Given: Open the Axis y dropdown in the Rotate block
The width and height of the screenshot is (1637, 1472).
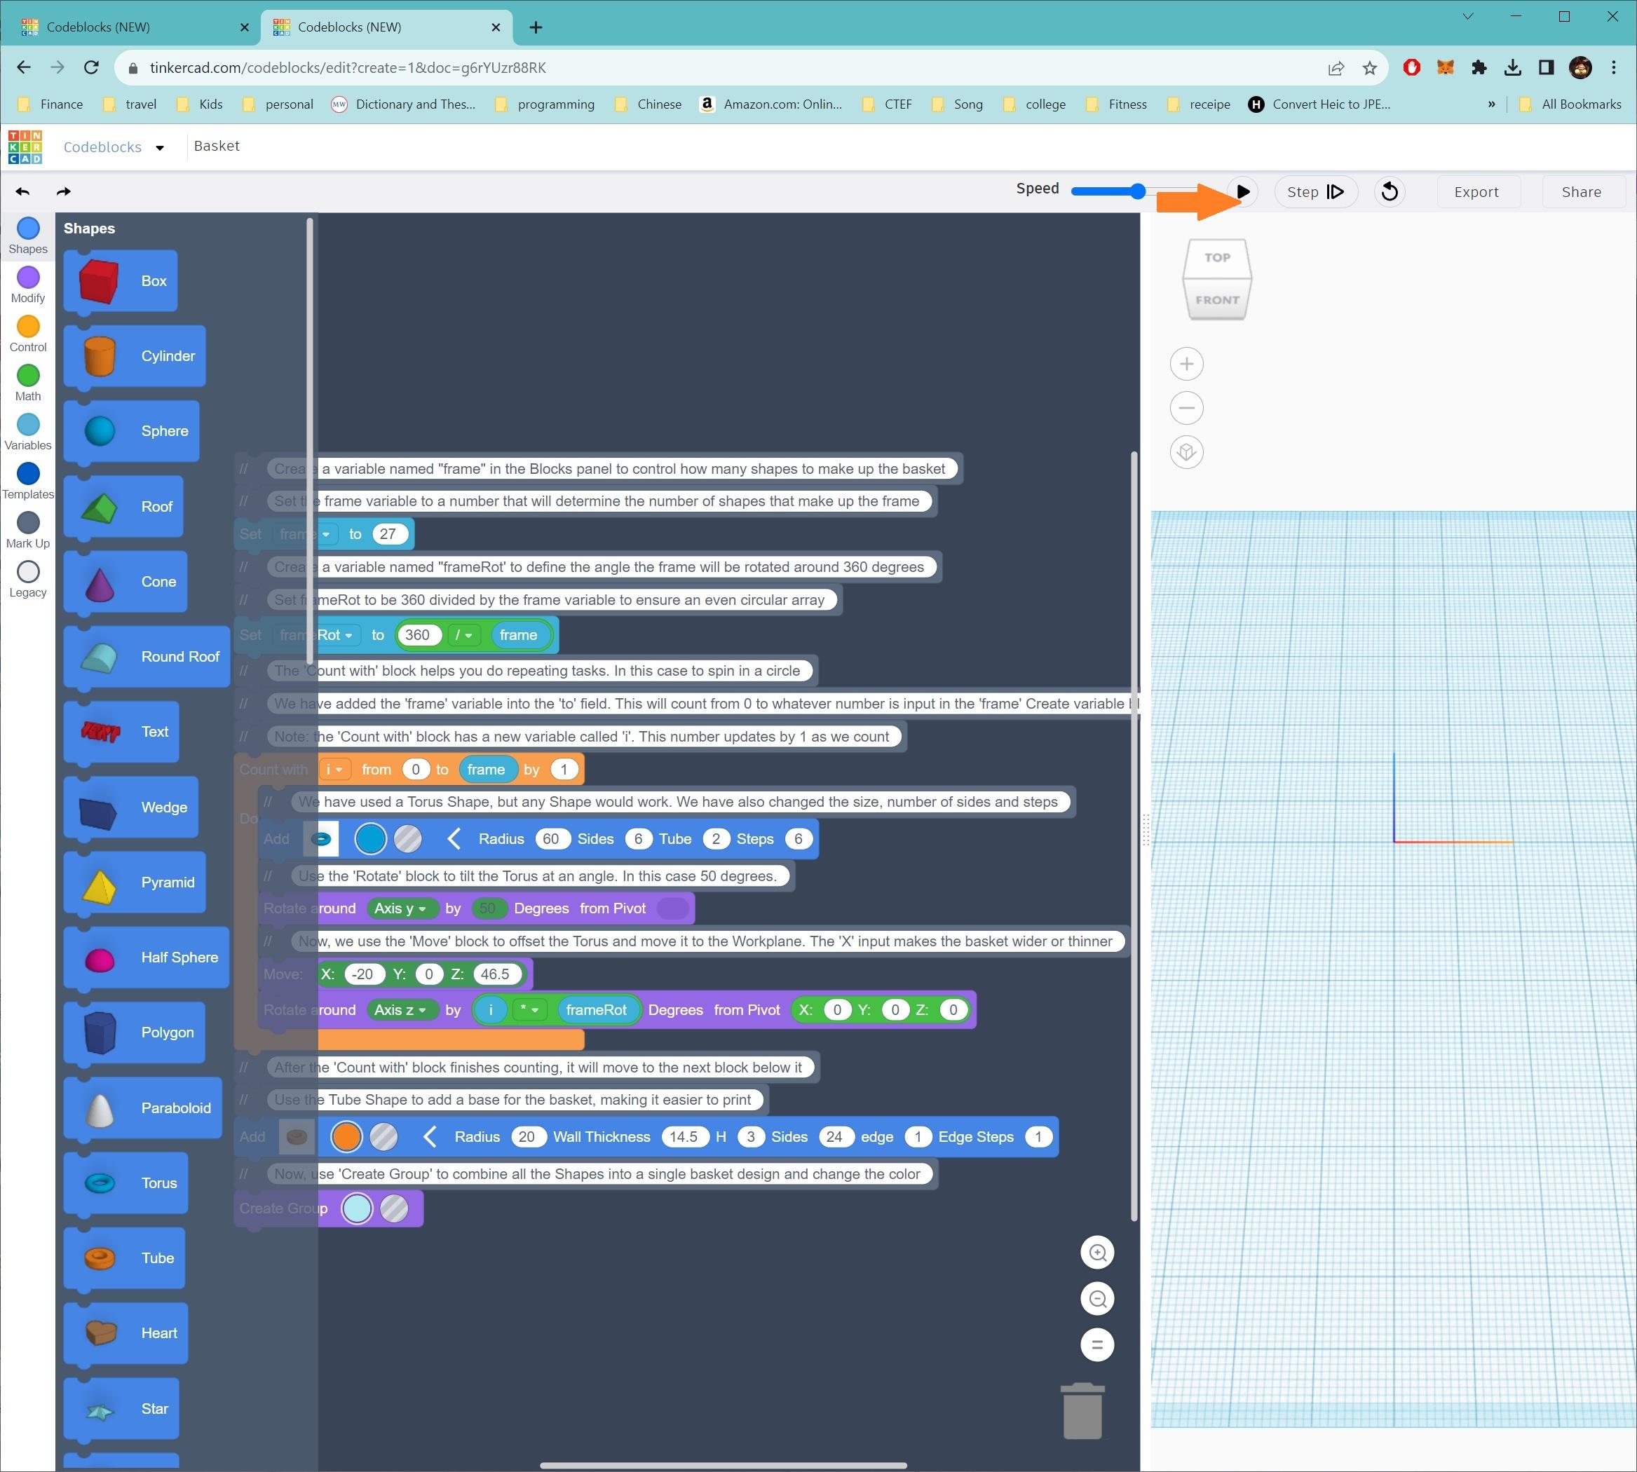Looking at the screenshot, I should [x=401, y=908].
